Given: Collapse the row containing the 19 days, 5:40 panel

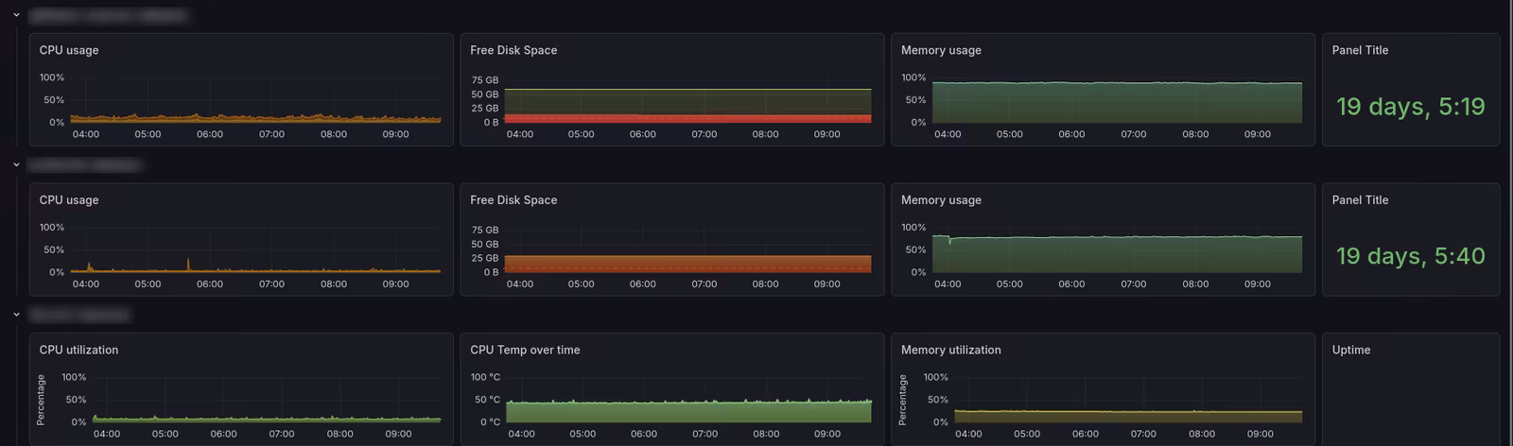Looking at the screenshot, I should coord(16,164).
